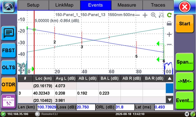Click the Bluetooth icon in status bar
Screen dimensions: 196x117
tap(187, 114)
